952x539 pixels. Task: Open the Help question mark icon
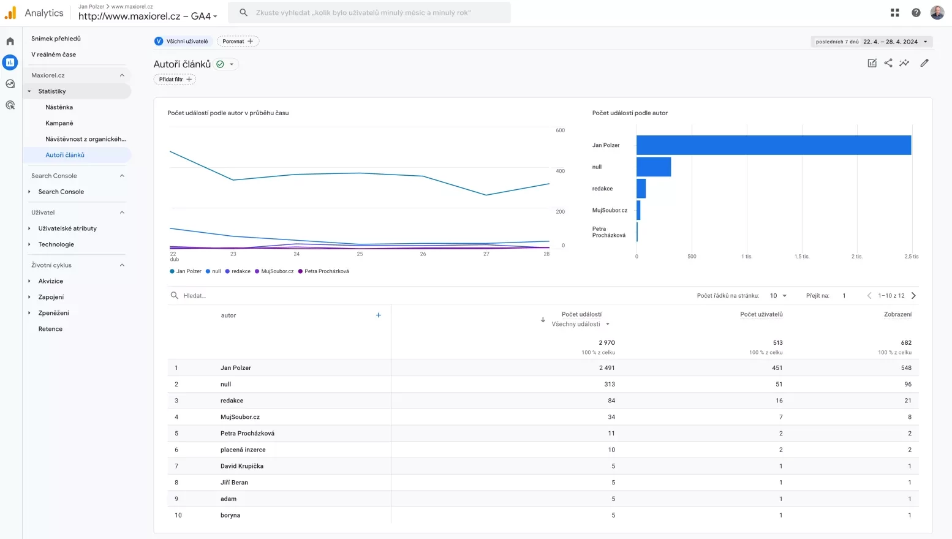click(x=916, y=13)
